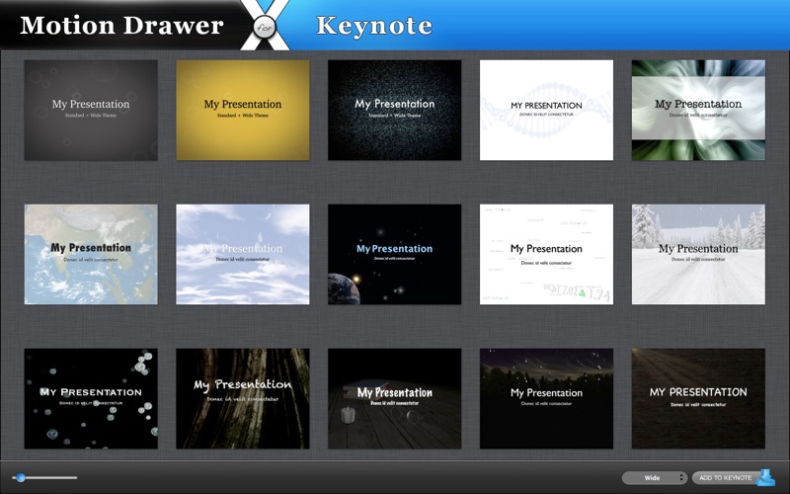Image resolution: width=790 pixels, height=494 pixels.
Task: Select the green smoke swirl theme thumbnail
Action: [x=698, y=111]
